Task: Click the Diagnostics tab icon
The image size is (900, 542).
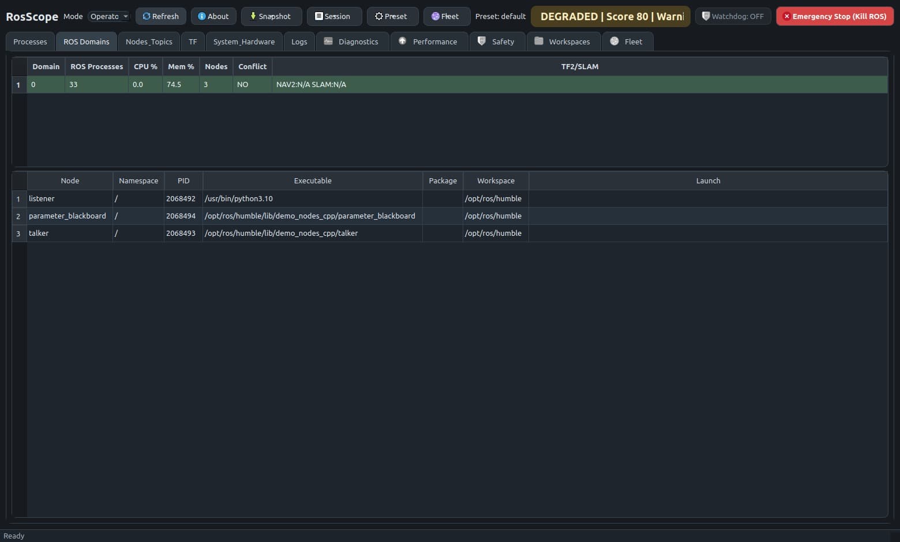Action: (328, 42)
